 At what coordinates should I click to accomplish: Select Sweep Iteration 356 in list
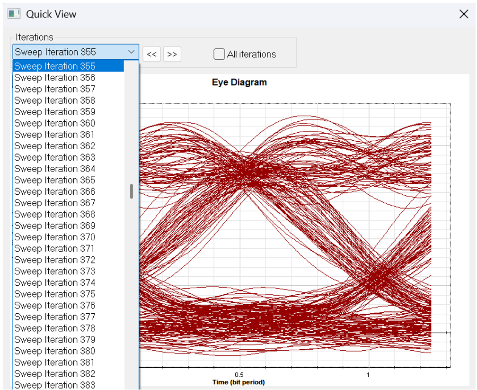click(x=55, y=78)
